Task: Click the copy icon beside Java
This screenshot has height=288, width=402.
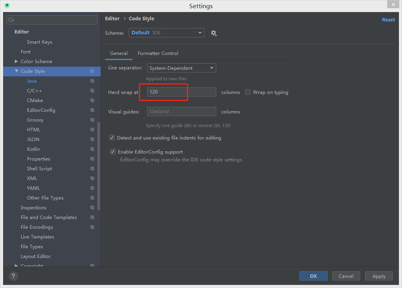Action: click(x=92, y=81)
